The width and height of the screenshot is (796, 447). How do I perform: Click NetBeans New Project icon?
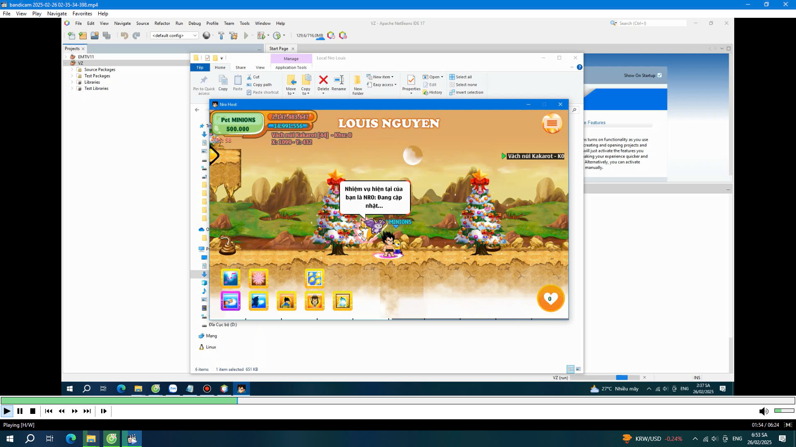(x=83, y=36)
